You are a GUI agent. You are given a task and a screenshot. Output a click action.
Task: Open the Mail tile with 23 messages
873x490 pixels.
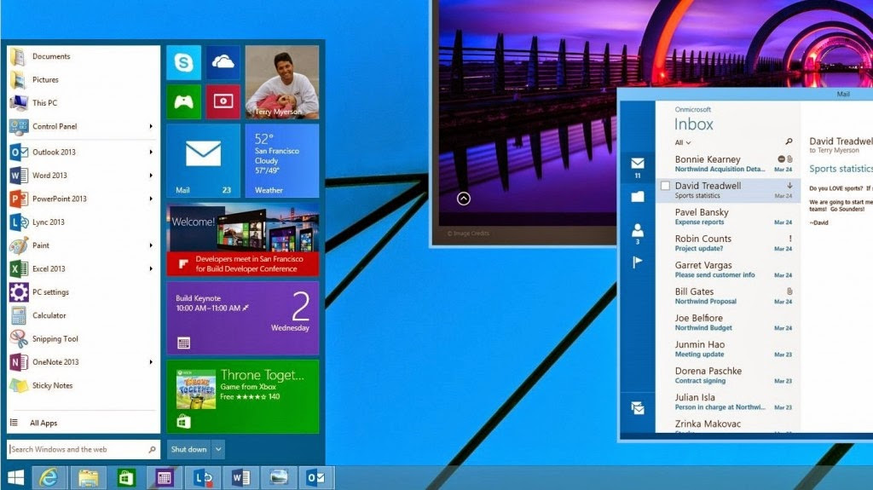coord(203,160)
